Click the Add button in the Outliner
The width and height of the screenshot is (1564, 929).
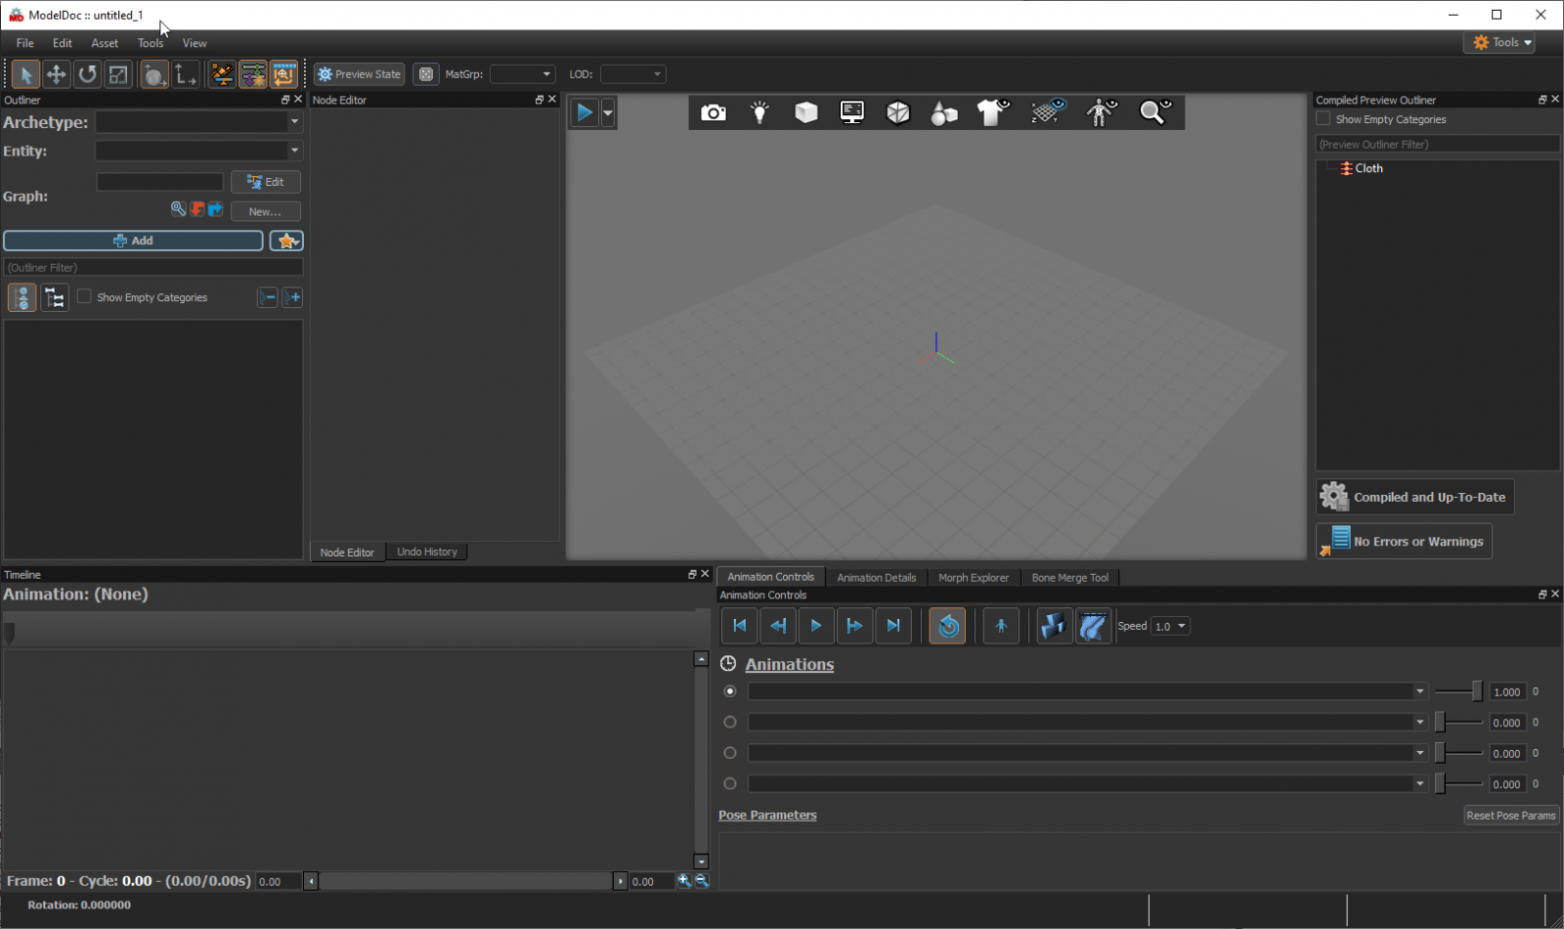pos(134,240)
